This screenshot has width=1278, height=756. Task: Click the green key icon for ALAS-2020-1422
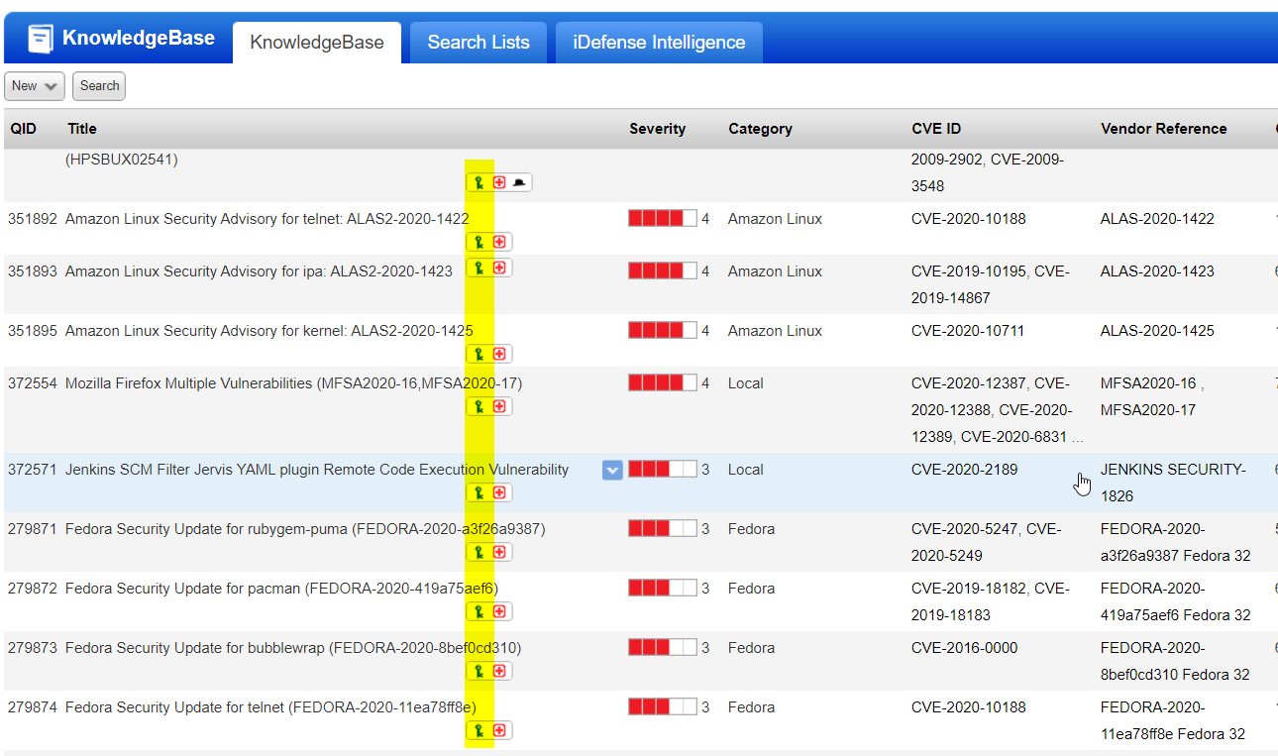(478, 241)
